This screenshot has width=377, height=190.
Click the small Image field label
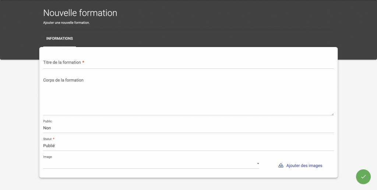point(47,157)
